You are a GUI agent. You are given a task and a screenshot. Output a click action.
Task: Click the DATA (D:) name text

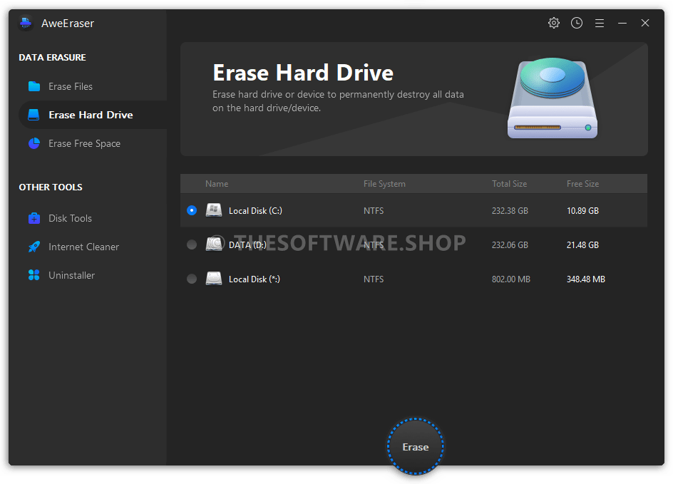pyautogui.click(x=247, y=244)
